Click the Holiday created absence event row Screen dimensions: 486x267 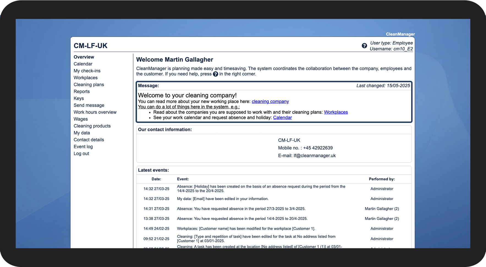pyautogui.click(x=261, y=189)
